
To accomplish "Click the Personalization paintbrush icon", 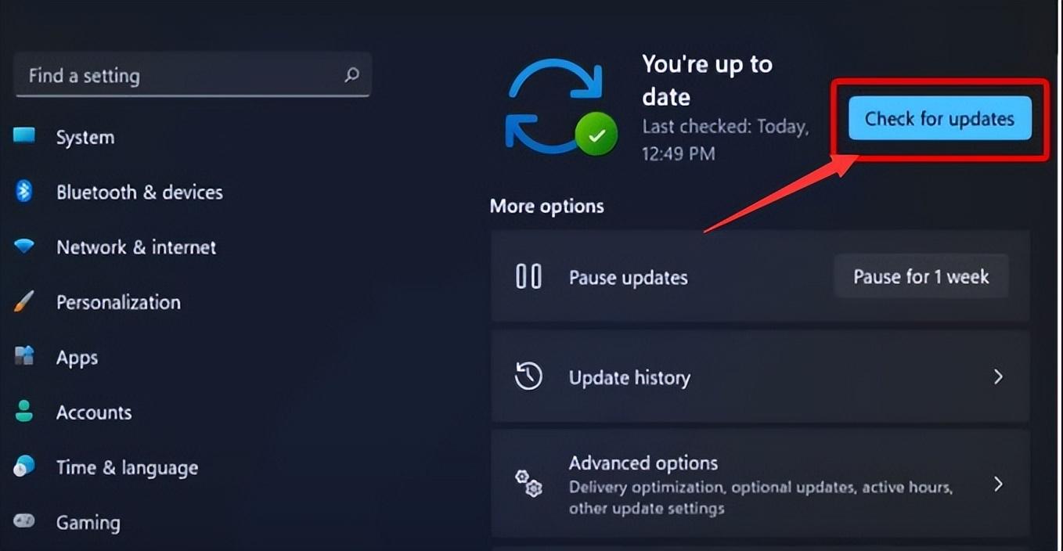I will [x=24, y=301].
